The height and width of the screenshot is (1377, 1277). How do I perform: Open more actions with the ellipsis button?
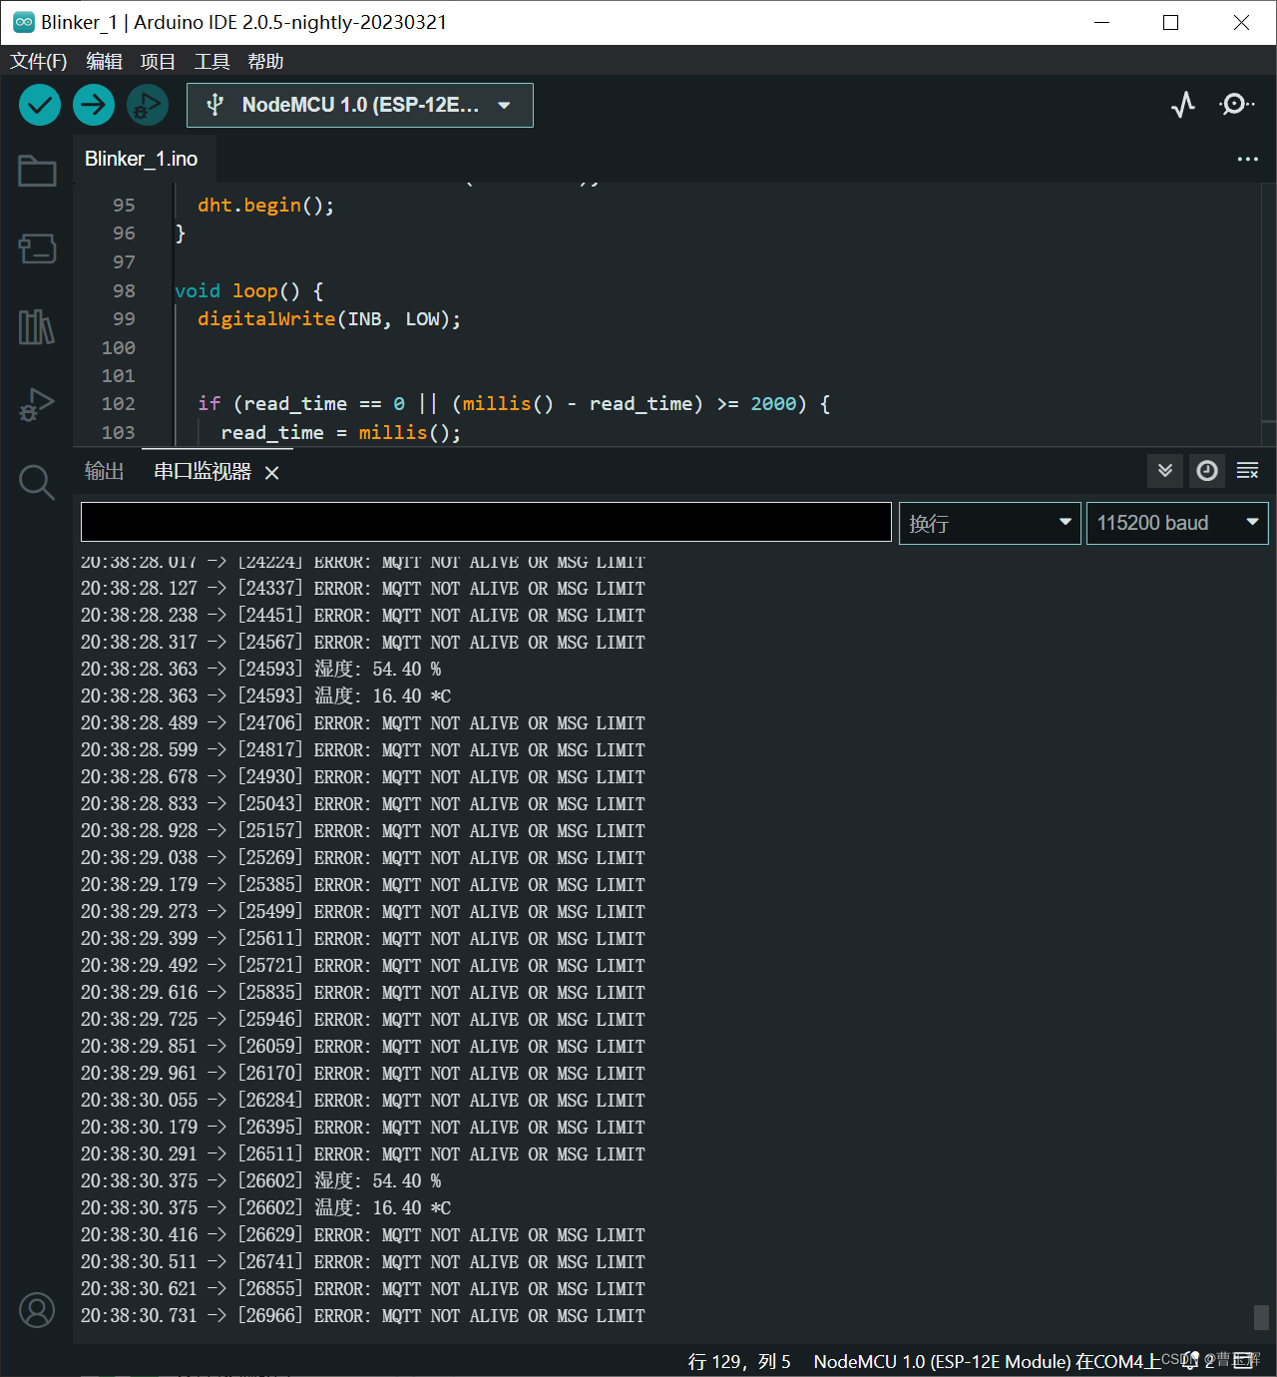coord(1248,158)
